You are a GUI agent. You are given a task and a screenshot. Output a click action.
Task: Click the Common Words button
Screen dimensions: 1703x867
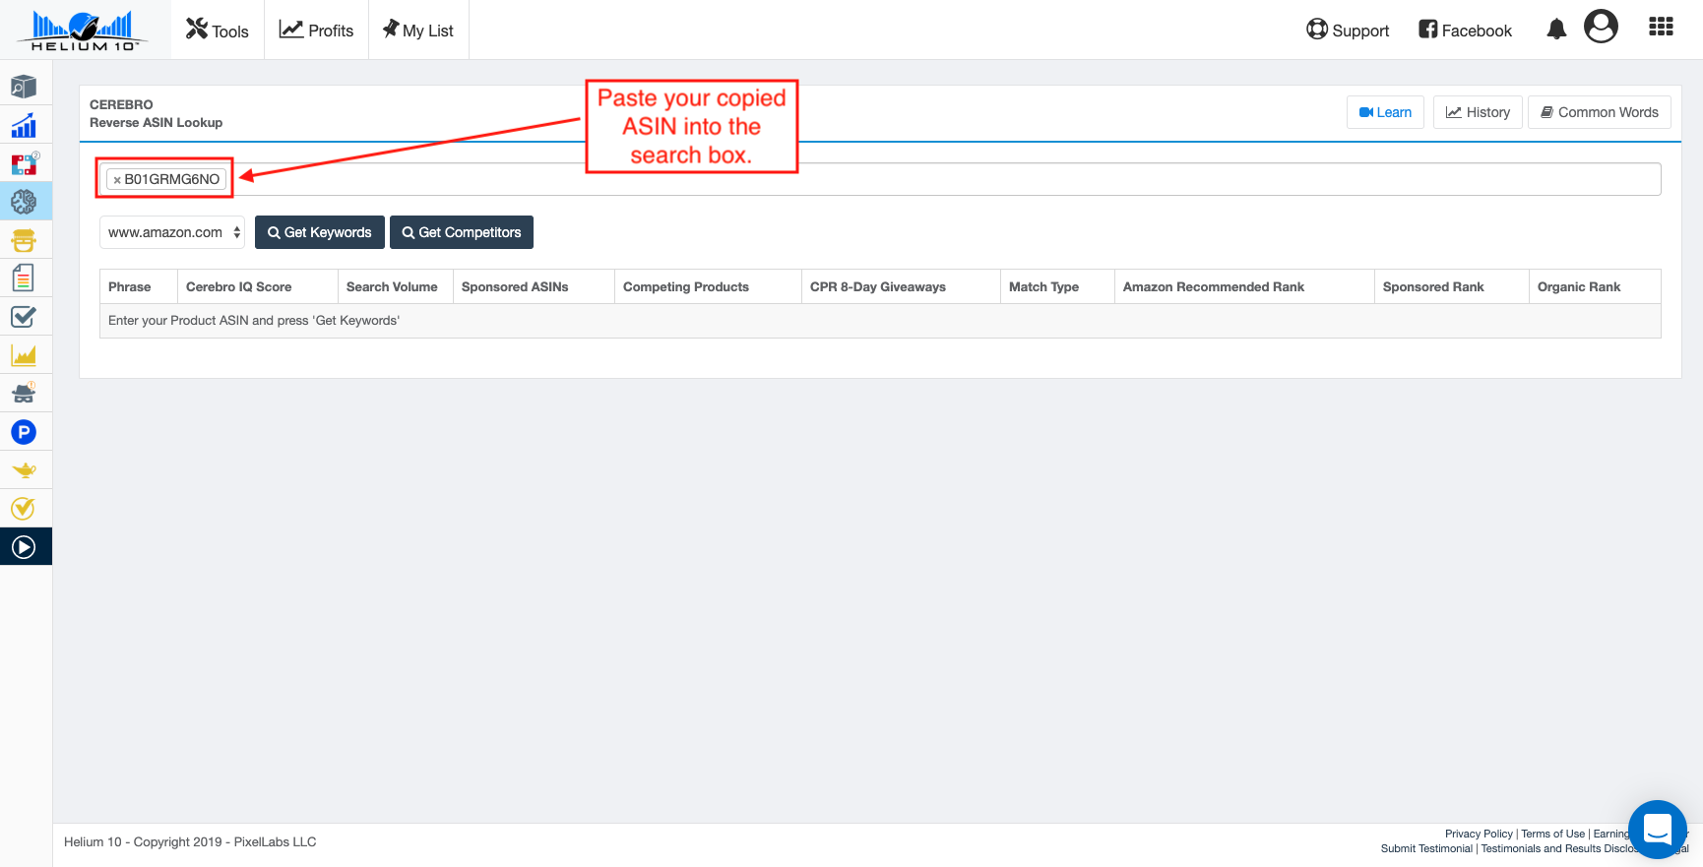(x=1599, y=112)
